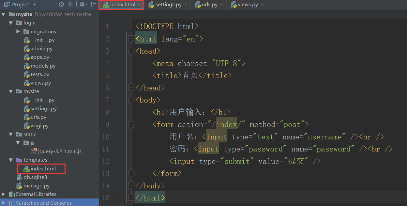This screenshot has width=407, height=206.
Task: Collapse the login folder
Action: pyautogui.click(x=11, y=23)
